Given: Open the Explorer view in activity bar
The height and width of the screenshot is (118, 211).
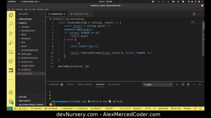Looking at the screenshot, I should [x=11, y=15].
